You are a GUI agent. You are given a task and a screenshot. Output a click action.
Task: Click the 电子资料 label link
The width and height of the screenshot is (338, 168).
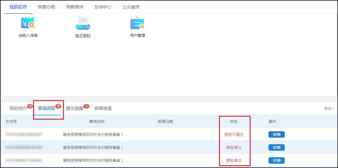83,36
